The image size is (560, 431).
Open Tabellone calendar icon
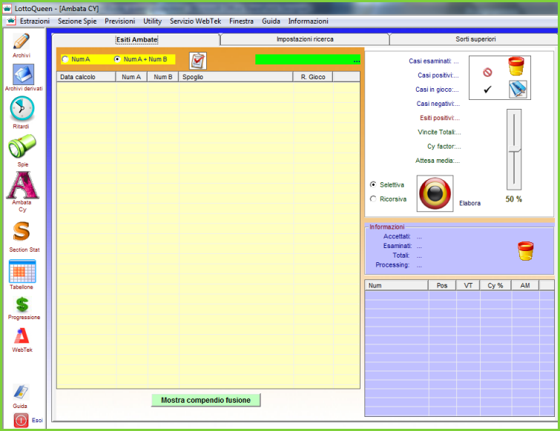click(x=22, y=271)
